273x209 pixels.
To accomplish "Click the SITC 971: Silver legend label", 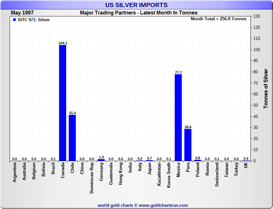I will pyautogui.click(x=34, y=20).
